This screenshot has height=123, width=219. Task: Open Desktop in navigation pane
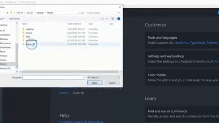pos(4,39)
